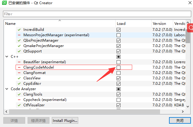Click the Install Plugin... button
The width and height of the screenshot is (193, 127).
pos(65,120)
